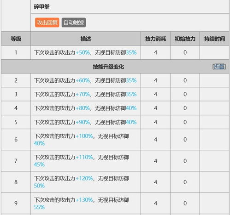Click level number 3 cell
This screenshot has width=230, height=215.
tap(16, 94)
